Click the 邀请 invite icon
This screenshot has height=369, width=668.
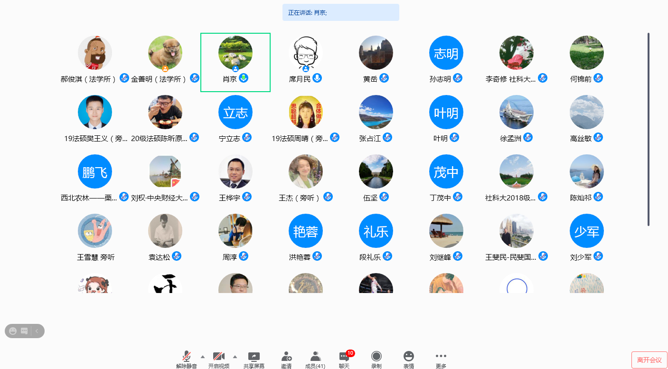286,360
